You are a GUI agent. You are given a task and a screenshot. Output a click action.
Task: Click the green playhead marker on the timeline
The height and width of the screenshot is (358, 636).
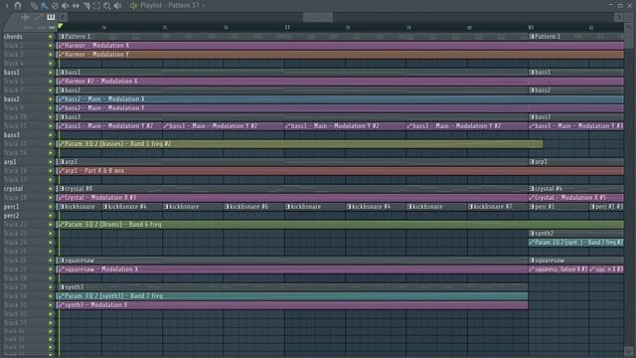(61, 27)
